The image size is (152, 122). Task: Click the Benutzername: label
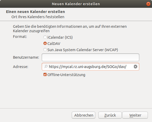click(x=26, y=57)
